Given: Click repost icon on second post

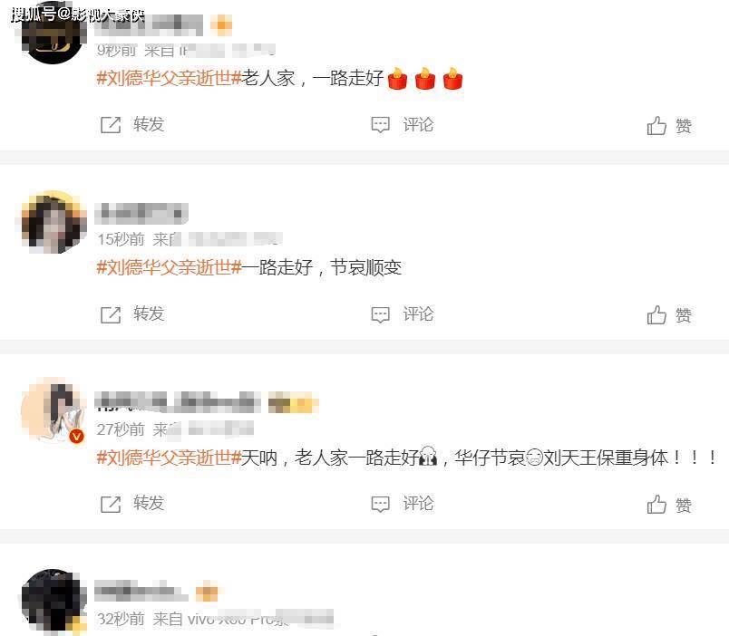Looking at the screenshot, I should (x=111, y=314).
